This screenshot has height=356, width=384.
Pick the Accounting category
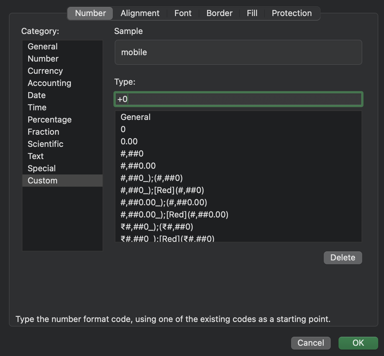coord(49,83)
